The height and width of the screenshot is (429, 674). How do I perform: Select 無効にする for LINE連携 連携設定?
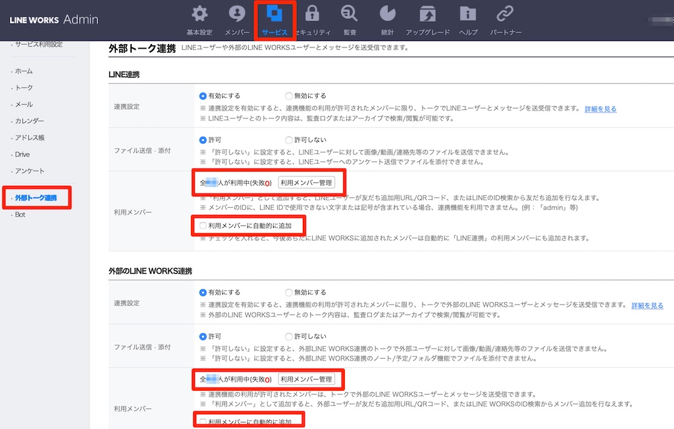click(x=289, y=96)
